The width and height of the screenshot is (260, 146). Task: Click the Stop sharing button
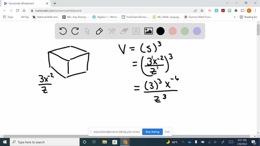pos(152,132)
